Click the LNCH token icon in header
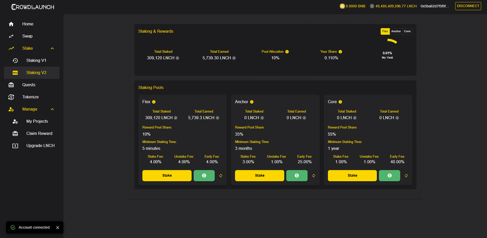 pyautogui.click(x=372, y=6)
